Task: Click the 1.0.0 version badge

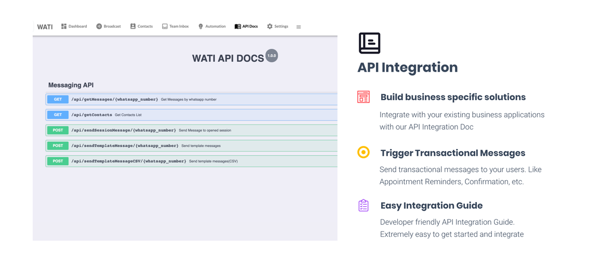Action: (271, 56)
